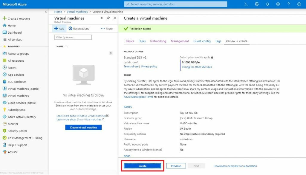This screenshot has width=306, height=175.
Task: Click the search resources box
Action: pyautogui.click(x=176, y=4)
